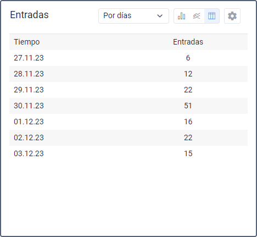Click the dropdown chevron arrow
This screenshot has width=257, height=237.
[x=160, y=16]
